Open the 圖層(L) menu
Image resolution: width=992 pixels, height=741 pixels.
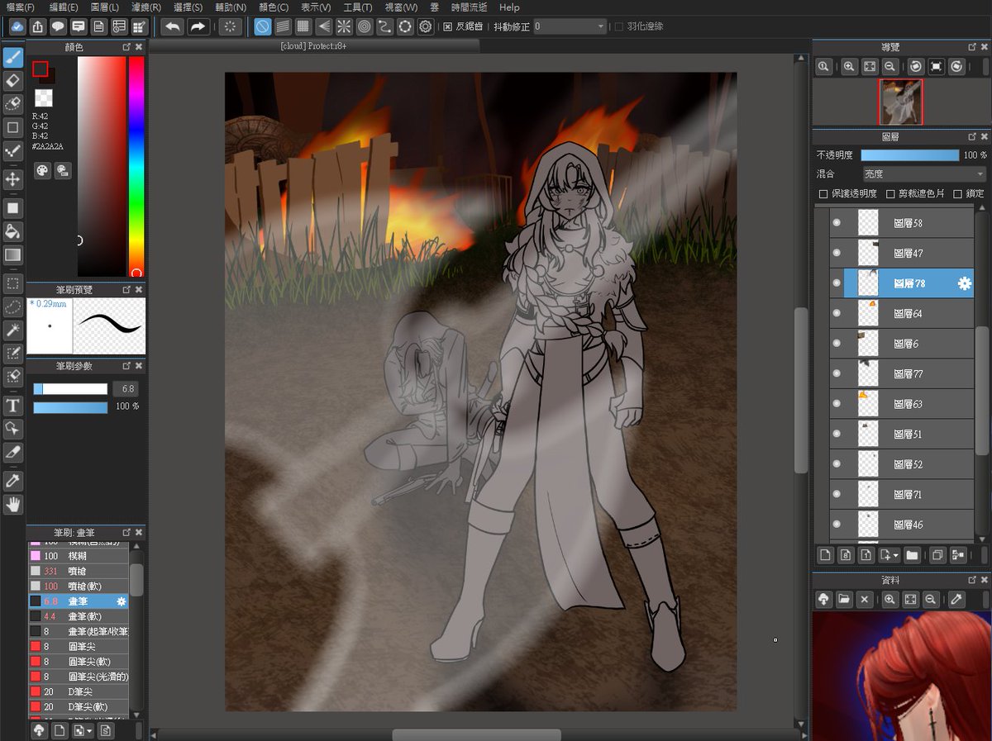(105, 7)
